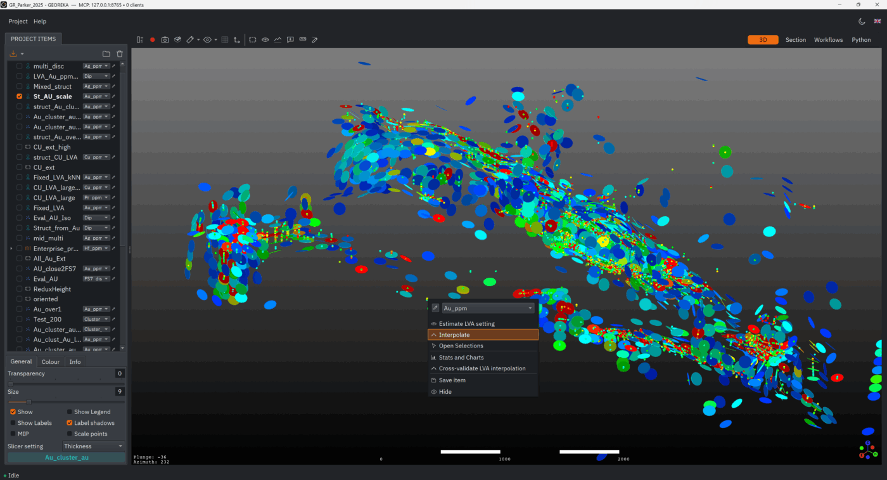Viewport: 887px width, 480px height.
Task: Select the dashed rectangle selection tool
Action: point(253,40)
